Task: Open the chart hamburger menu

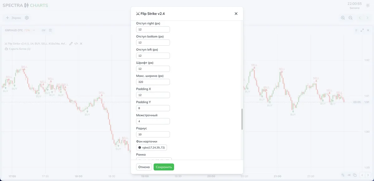Action: coord(50,30)
